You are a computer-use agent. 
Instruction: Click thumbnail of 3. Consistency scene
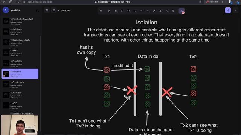6,84
